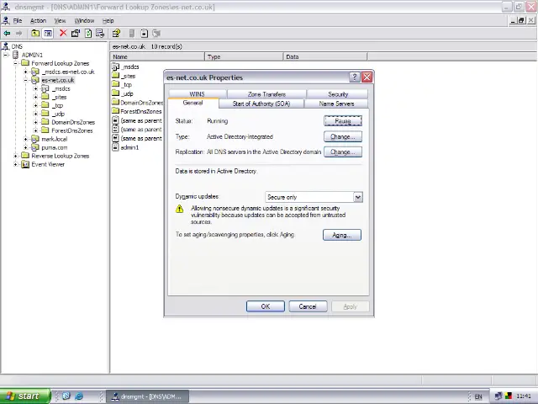
Task: Select the _tcp folder in the tree
Action: (x=58, y=105)
